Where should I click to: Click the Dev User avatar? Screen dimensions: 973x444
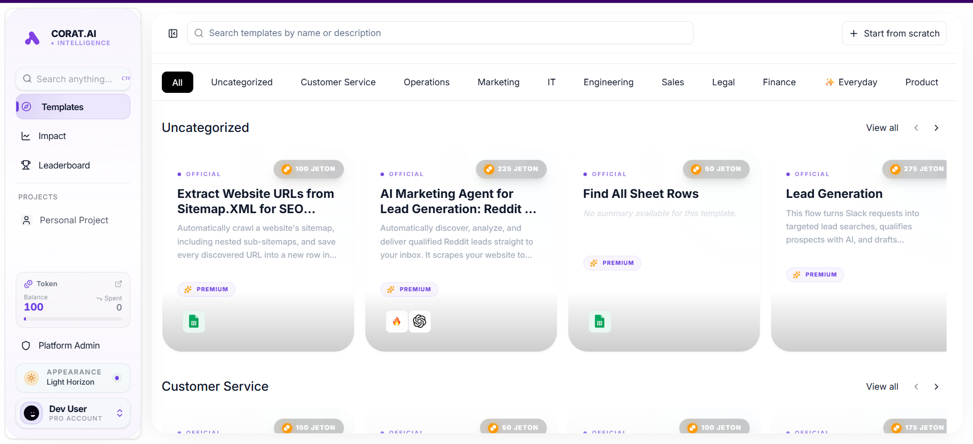31,413
